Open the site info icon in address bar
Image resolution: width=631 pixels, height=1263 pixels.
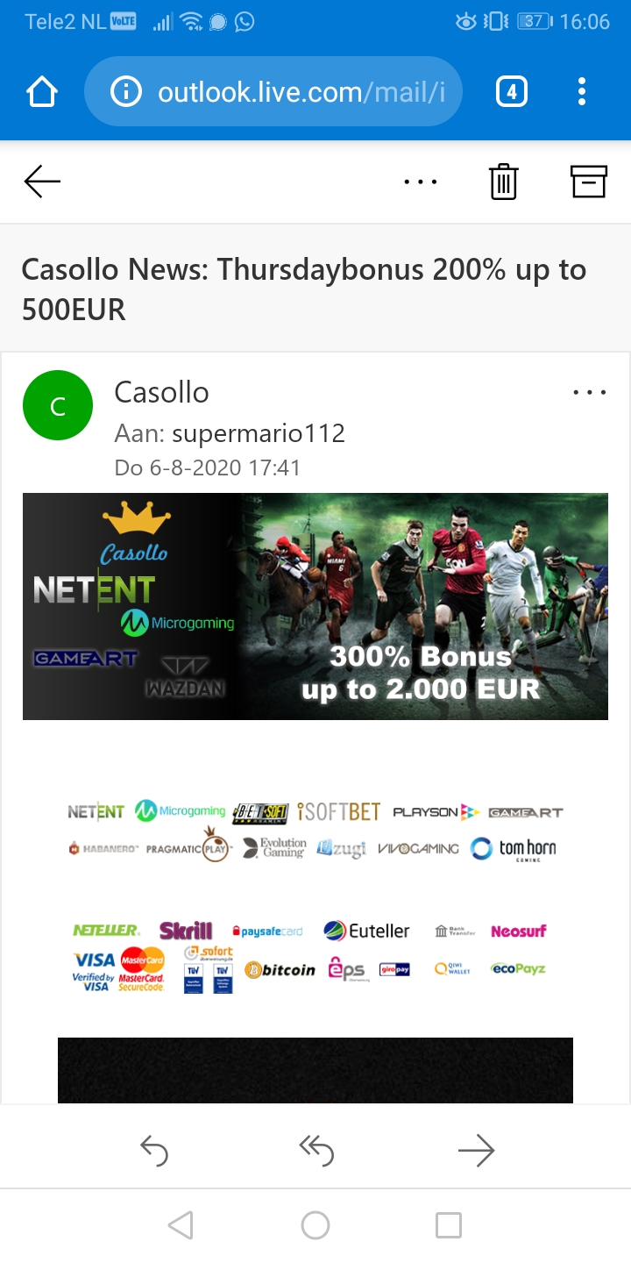126,91
